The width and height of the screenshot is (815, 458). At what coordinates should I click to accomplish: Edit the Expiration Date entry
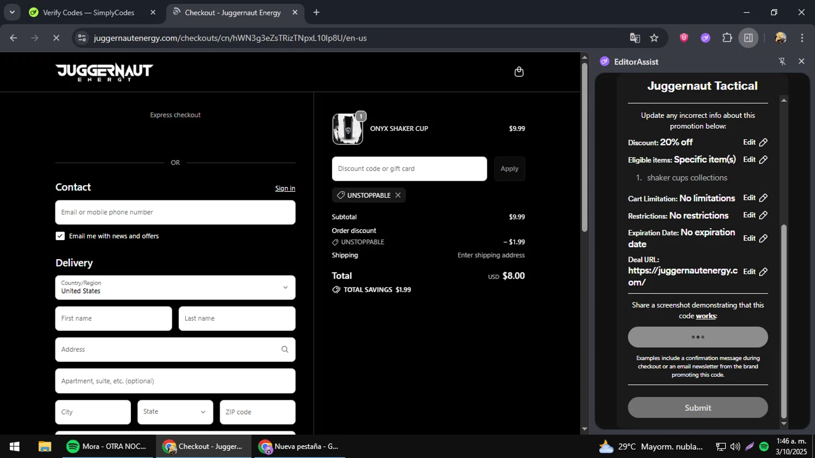pyautogui.click(x=755, y=239)
